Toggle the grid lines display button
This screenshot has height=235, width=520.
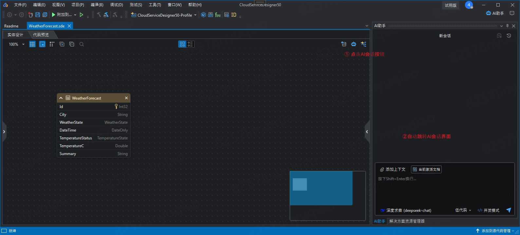(32, 44)
